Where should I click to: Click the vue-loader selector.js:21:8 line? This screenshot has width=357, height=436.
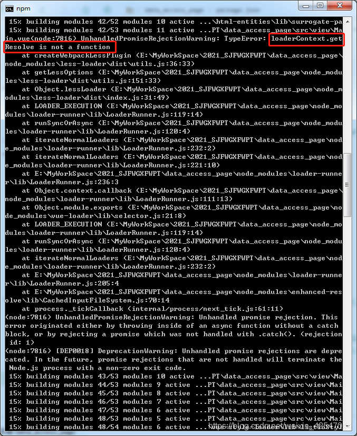(173, 212)
